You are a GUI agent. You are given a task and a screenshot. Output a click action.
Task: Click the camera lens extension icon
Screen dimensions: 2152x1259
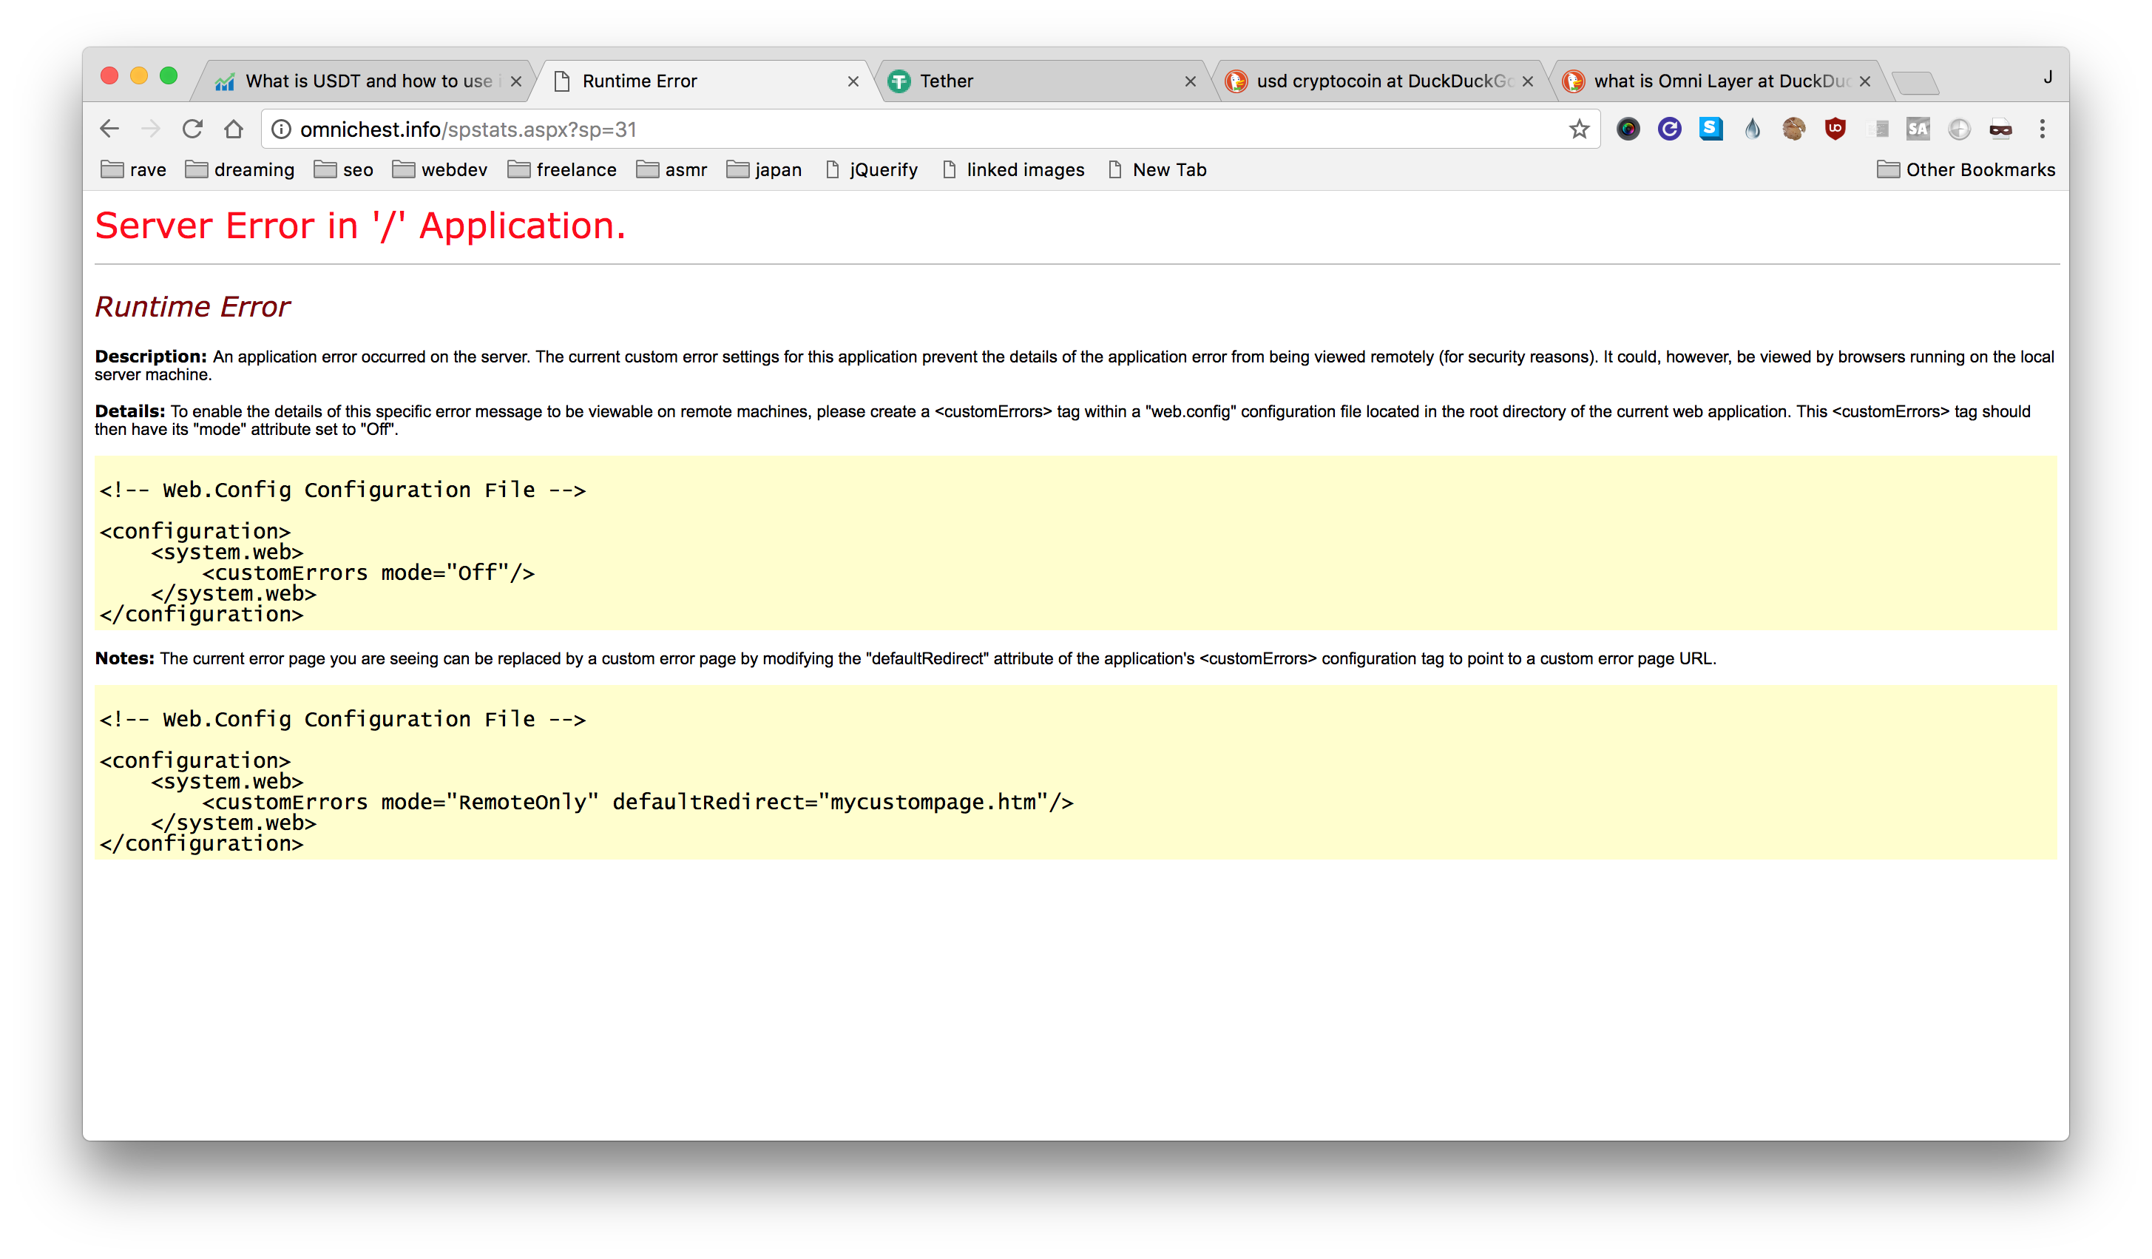tap(1628, 129)
